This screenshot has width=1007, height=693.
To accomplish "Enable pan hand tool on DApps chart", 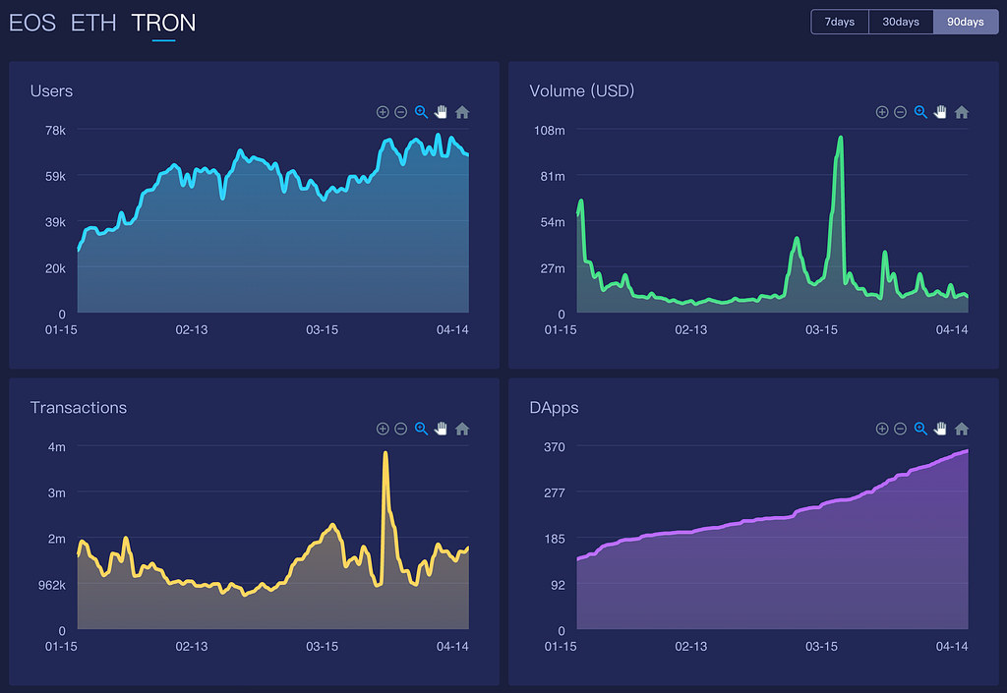I will coord(940,429).
